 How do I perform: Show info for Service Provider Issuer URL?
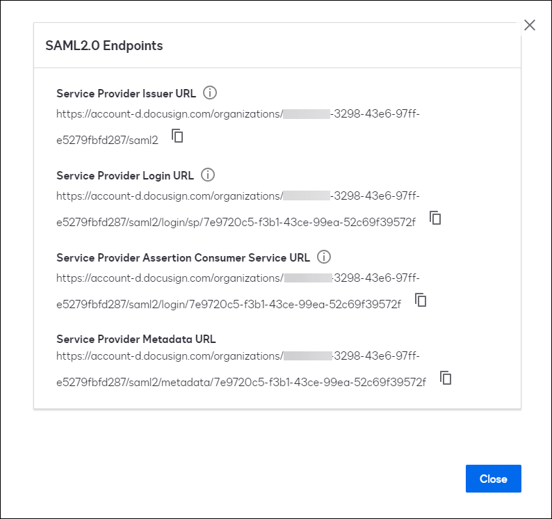click(210, 93)
